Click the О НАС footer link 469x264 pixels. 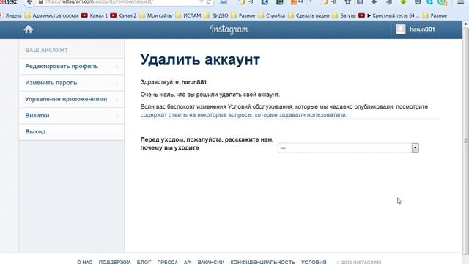[85, 262]
